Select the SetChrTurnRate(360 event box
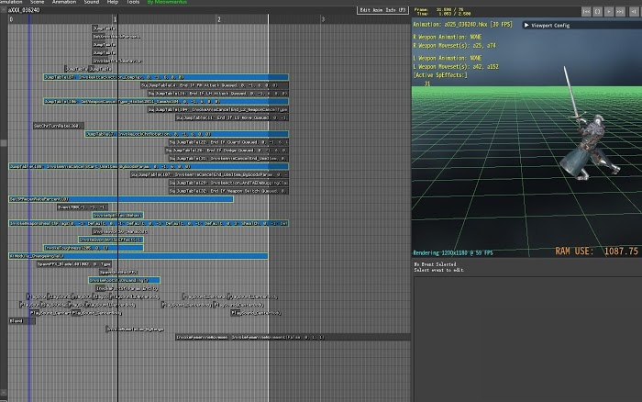Image resolution: width=642 pixels, height=402 pixels. (59, 126)
